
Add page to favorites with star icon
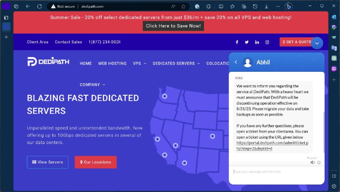click(184, 6)
